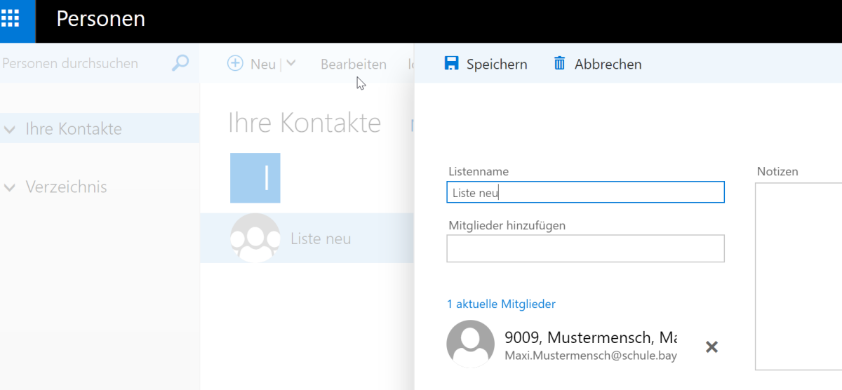
Task: Collapse the Ihre Kontakte chevron
Action: tap(10, 129)
